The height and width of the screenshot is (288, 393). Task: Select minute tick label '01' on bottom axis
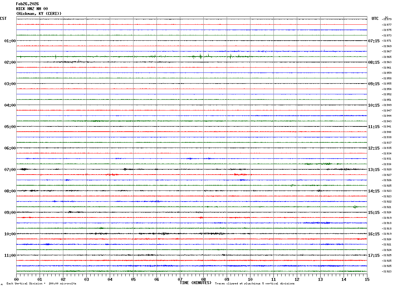pyautogui.click(x=40, y=280)
